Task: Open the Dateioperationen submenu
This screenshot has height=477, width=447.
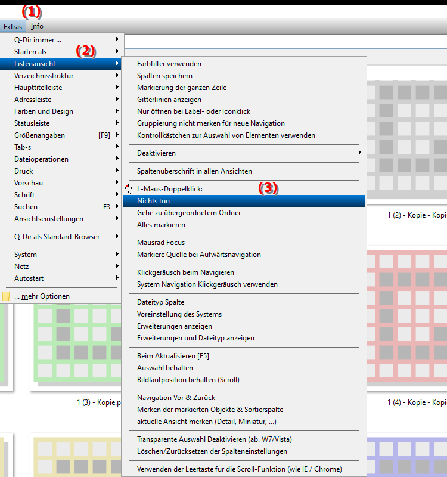Action: coord(61,159)
